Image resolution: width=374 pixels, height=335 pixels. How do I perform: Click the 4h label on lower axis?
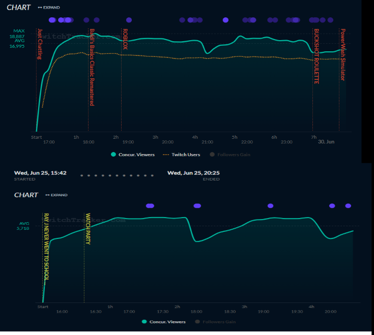pyautogui.click(x=311, y=307)
